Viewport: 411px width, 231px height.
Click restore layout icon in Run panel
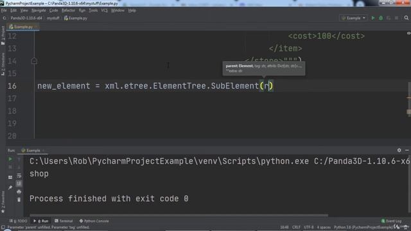pyautogui.click(x=10, y=177)
